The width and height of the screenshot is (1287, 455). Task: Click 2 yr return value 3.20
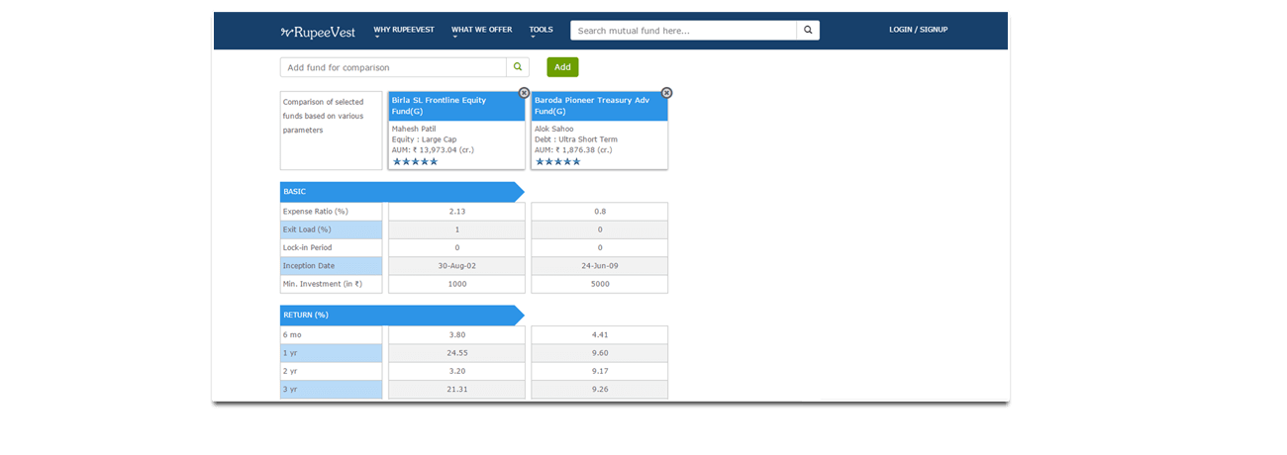456,371
